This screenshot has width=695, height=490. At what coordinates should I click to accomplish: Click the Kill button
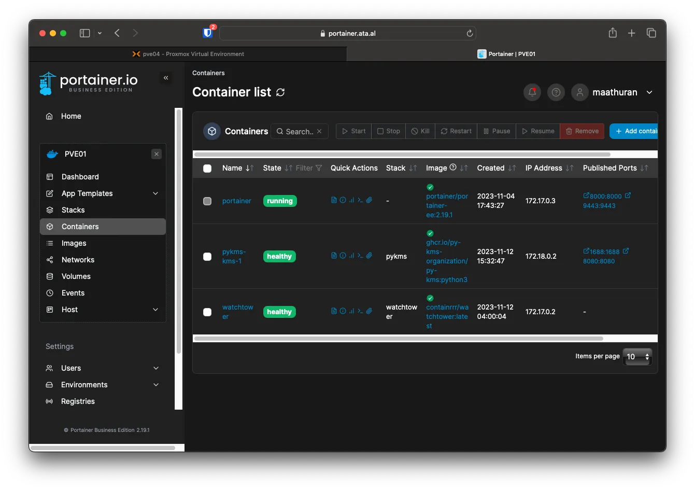[420, 131]
